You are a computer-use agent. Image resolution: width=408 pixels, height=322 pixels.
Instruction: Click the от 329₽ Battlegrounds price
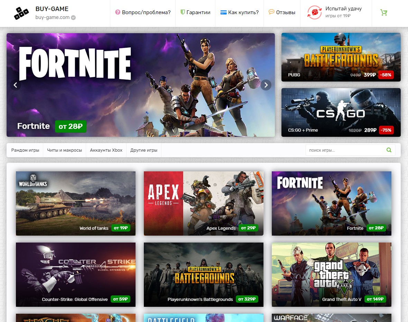click(x=247, y=299)
